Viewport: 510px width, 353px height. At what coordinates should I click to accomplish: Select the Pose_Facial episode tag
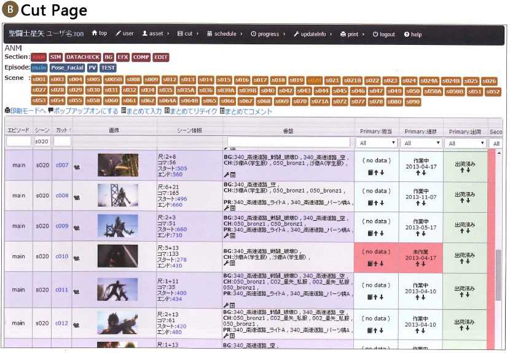pyautogui.click(x=67, y=68)
